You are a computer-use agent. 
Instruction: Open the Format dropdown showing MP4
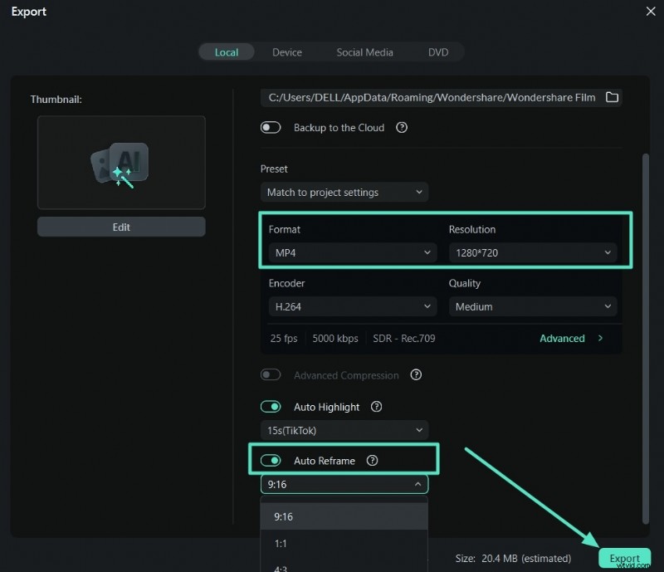(x=351, y=252)
